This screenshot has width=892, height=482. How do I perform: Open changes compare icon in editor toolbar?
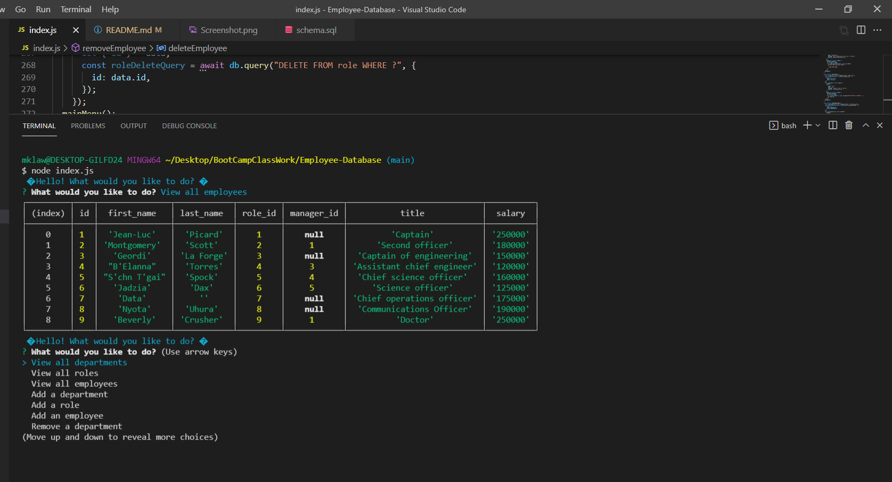[x=844, y=30]
